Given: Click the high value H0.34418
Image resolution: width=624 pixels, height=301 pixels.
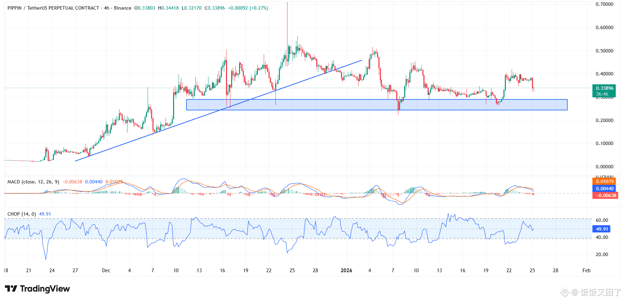Looking at the screenshot, I should pos(168,8).
